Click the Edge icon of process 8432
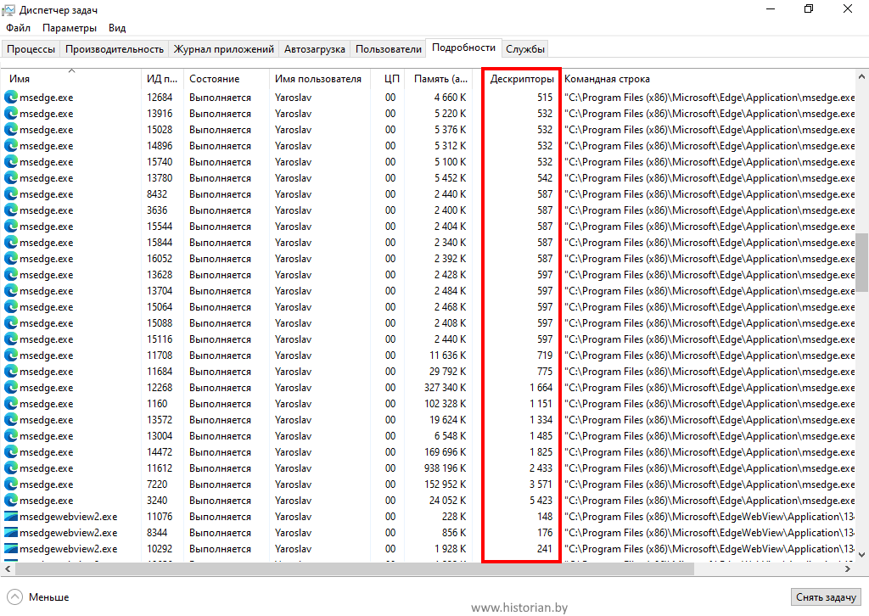869x616 pixels. click(x=11, y=194)
